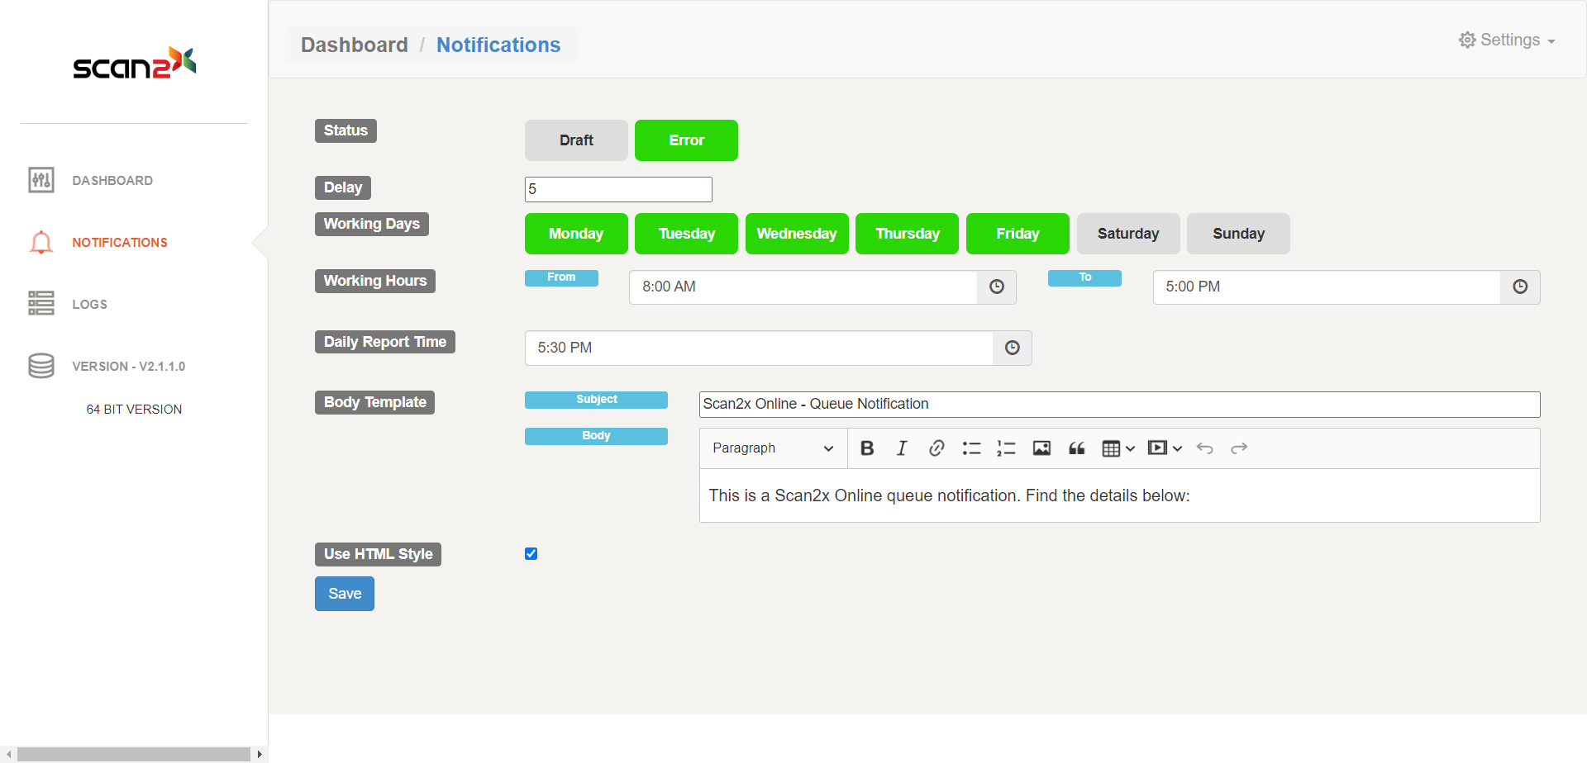Uncheck the Use HTML Style checkbox
This screenshot has width=1587, height=763.
tap(531, 554)
